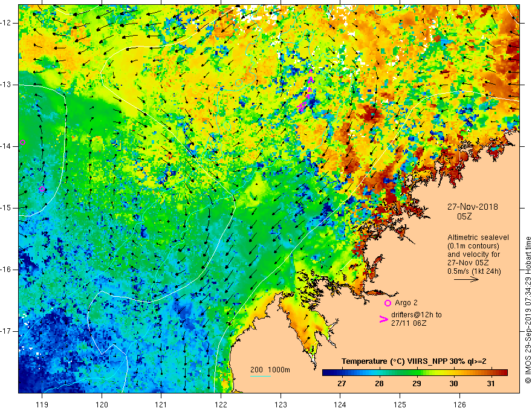Click the '0.5m/s (1kt 24h)' scale text
This screenshot has height=411, width=532.
click(474, 271)
